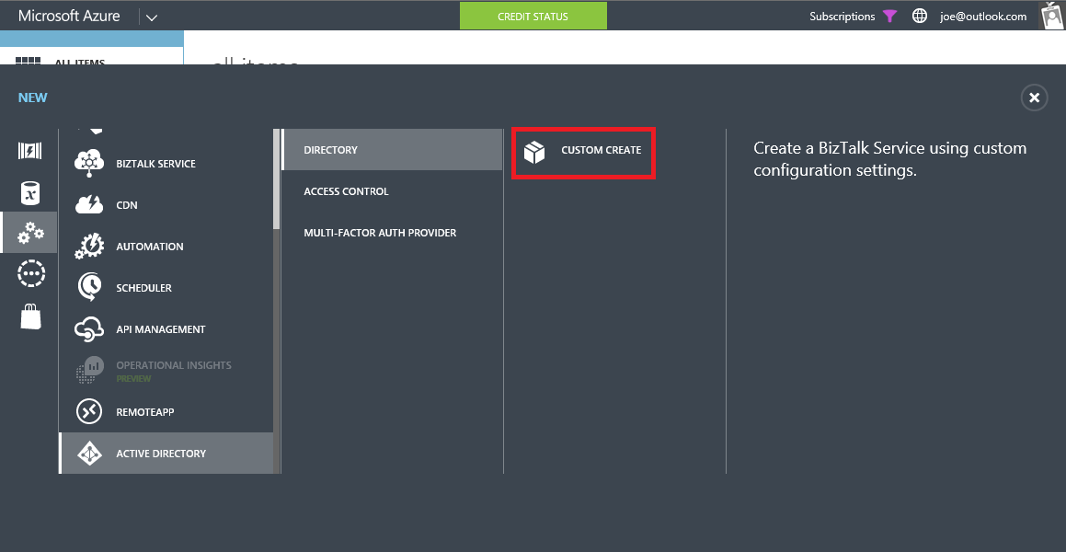
Task: Close the New panel with X button
Action: (x=1034, y=98)
